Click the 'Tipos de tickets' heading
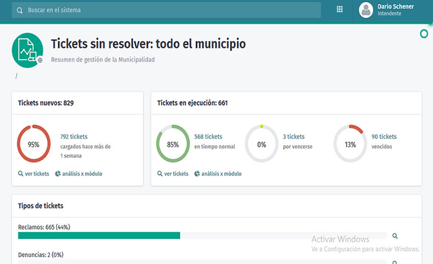The image size is (433, 264). point(40,206)
